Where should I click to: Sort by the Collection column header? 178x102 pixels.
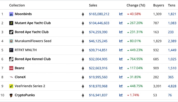tap(17, 5)
